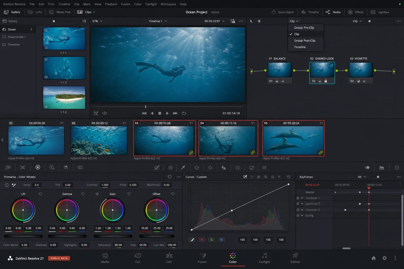The height and width of the screenshot is (269, 404).
Task: Open the Key palette
Action: (238, 167)
